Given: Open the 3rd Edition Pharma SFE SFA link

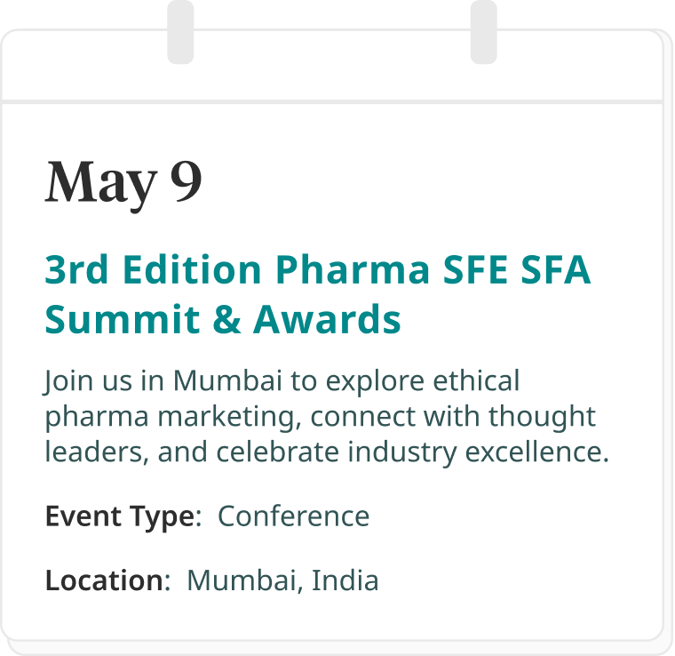Looking at the screenshot, I should pyautogui.click(x=318, y=269).
